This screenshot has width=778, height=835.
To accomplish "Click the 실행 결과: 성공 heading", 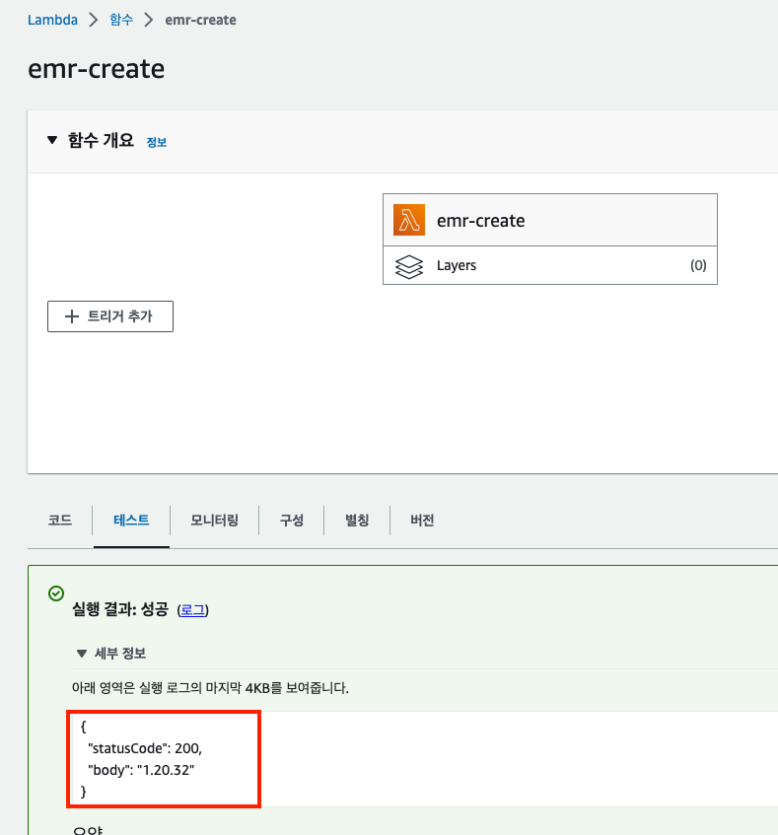I will pos(120,609).
